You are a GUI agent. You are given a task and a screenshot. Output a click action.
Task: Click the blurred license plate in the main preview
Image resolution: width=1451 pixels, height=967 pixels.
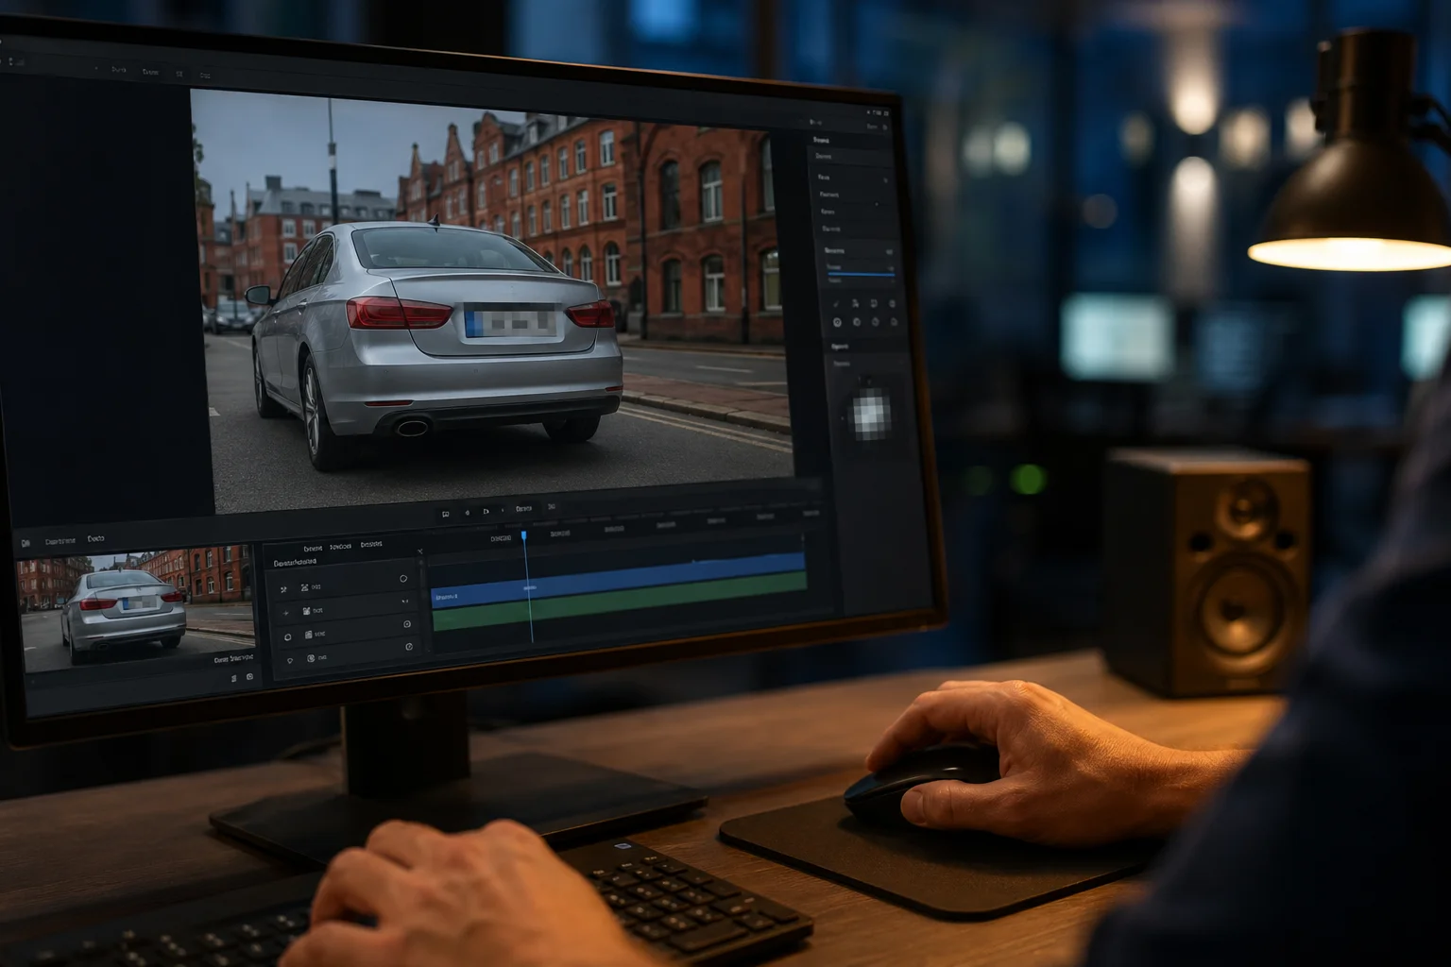point(513,321)
